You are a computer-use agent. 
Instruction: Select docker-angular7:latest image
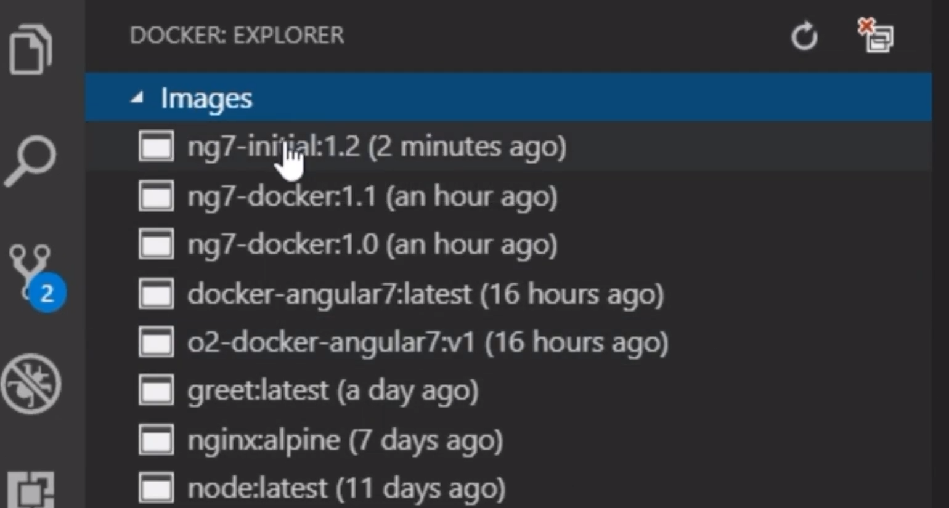click(x=508, y=294)
